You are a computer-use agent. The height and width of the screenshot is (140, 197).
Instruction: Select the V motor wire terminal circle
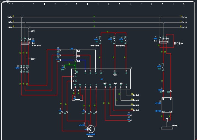(91, 112)
